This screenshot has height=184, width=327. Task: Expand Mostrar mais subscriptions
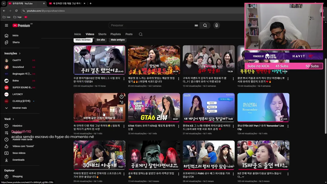pos(20,108)
